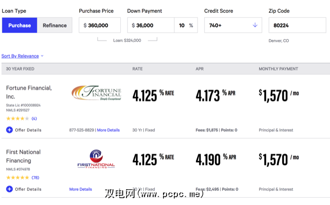The height and width of the screenshot is (205, 330).
Task: Click the plus icon for Fortune Financial offer
Action: pos(9,130)
